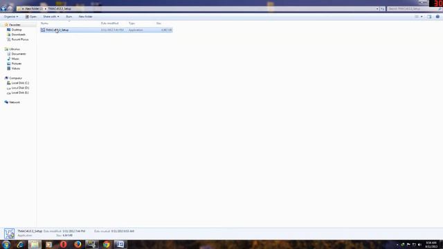
Task: Select Libraries in the navigation pane
Action: coord(15,49)
